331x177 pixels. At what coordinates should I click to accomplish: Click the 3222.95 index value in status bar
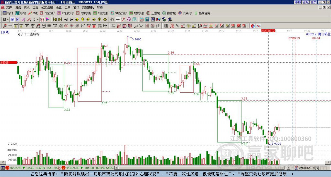click(x=16, y=168)
